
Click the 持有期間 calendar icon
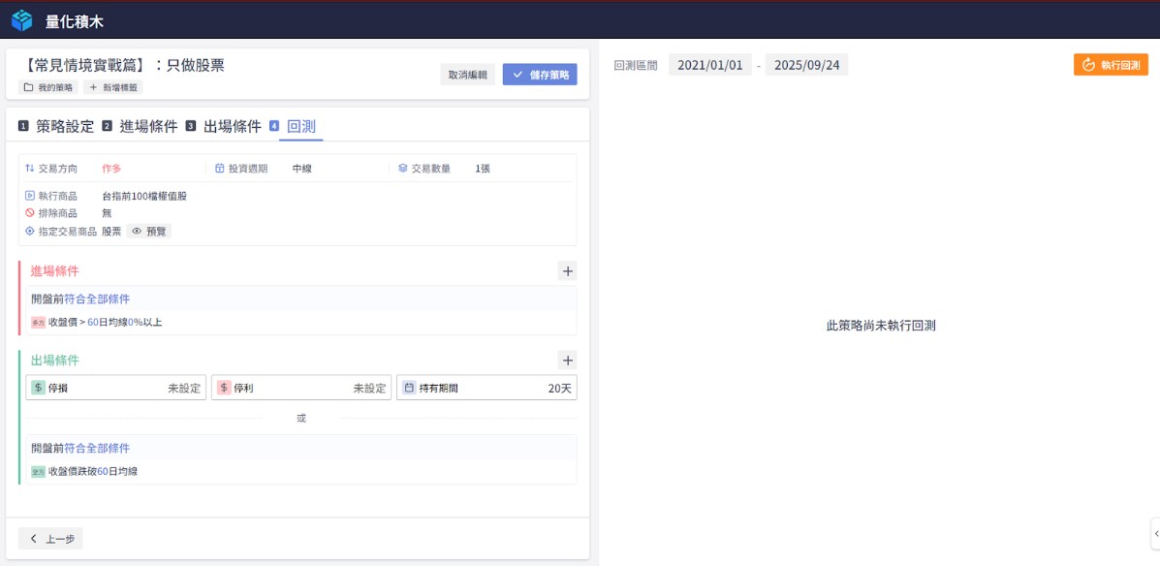point(409,388)
